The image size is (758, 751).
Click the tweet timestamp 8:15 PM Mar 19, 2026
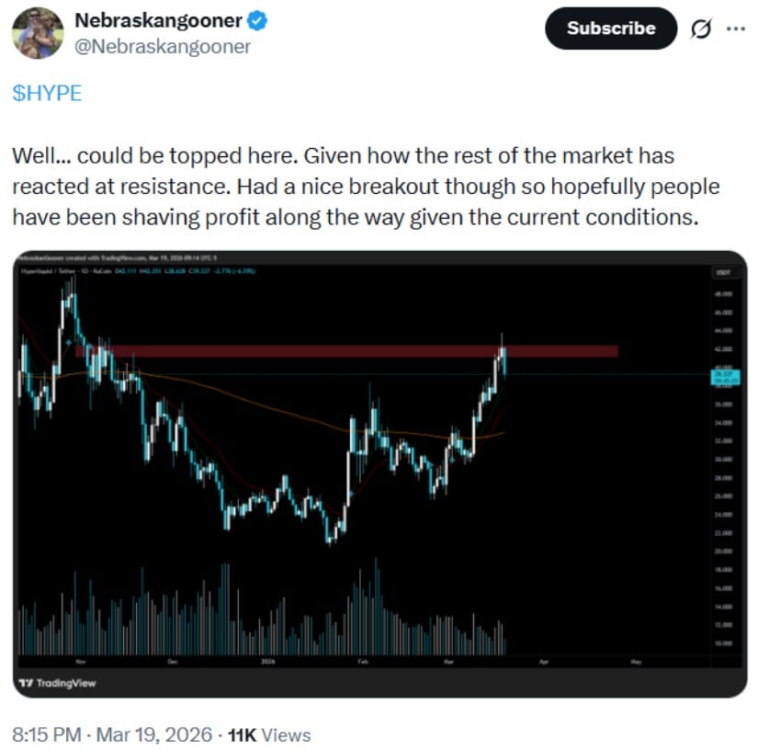point(114,734)
